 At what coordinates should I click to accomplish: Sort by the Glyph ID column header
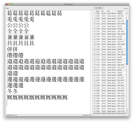[122, 11]
